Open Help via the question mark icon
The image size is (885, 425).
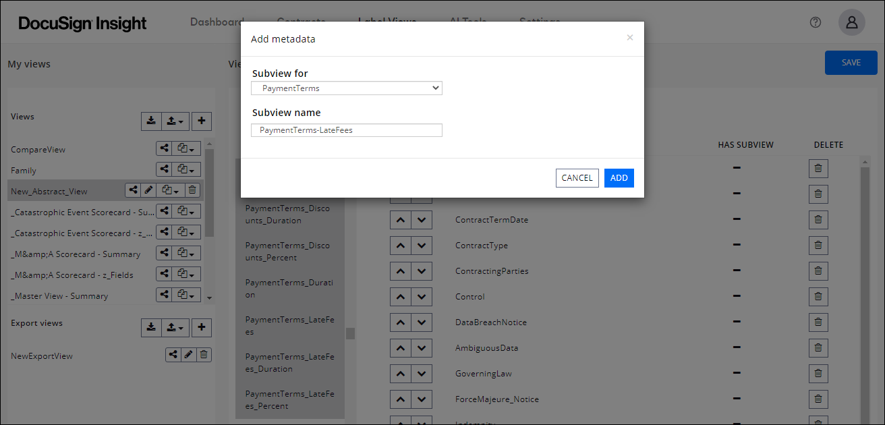[x=815, y=22]
